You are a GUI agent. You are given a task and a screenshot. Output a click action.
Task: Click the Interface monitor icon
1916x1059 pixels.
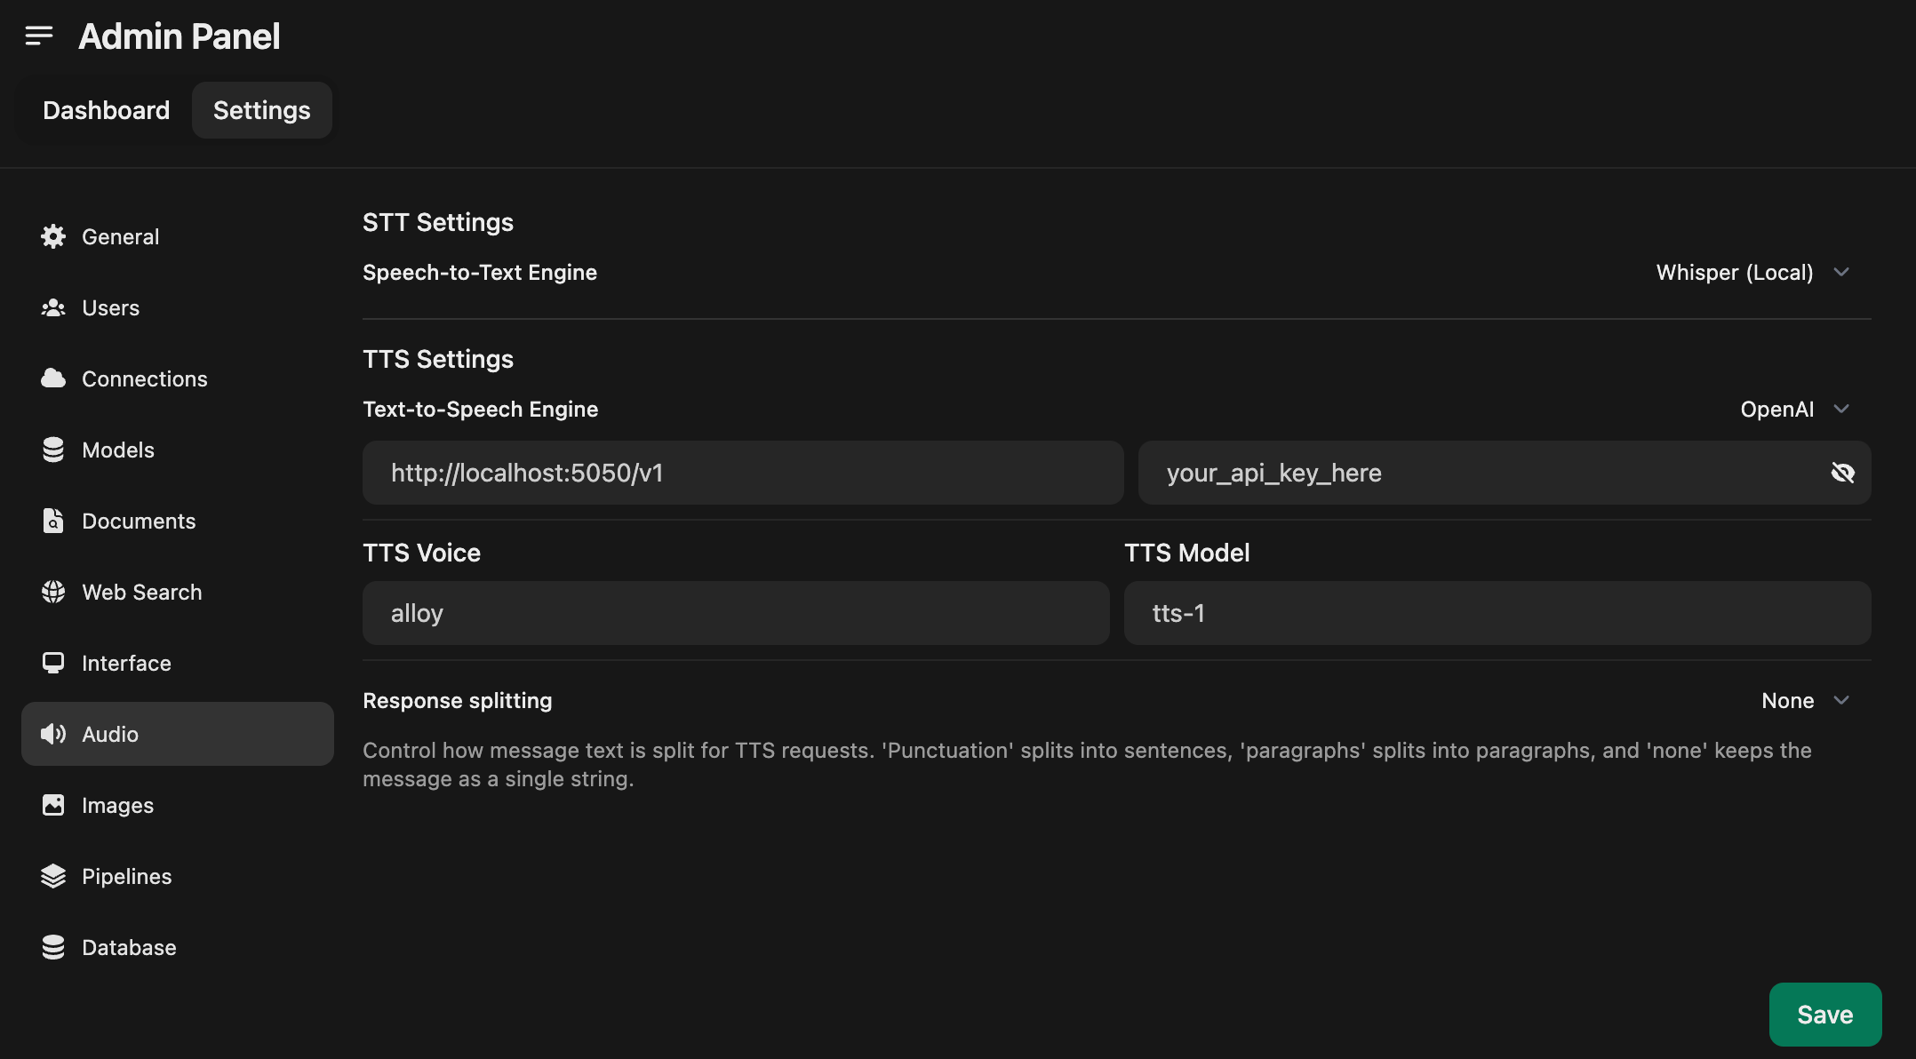[53, 663]
